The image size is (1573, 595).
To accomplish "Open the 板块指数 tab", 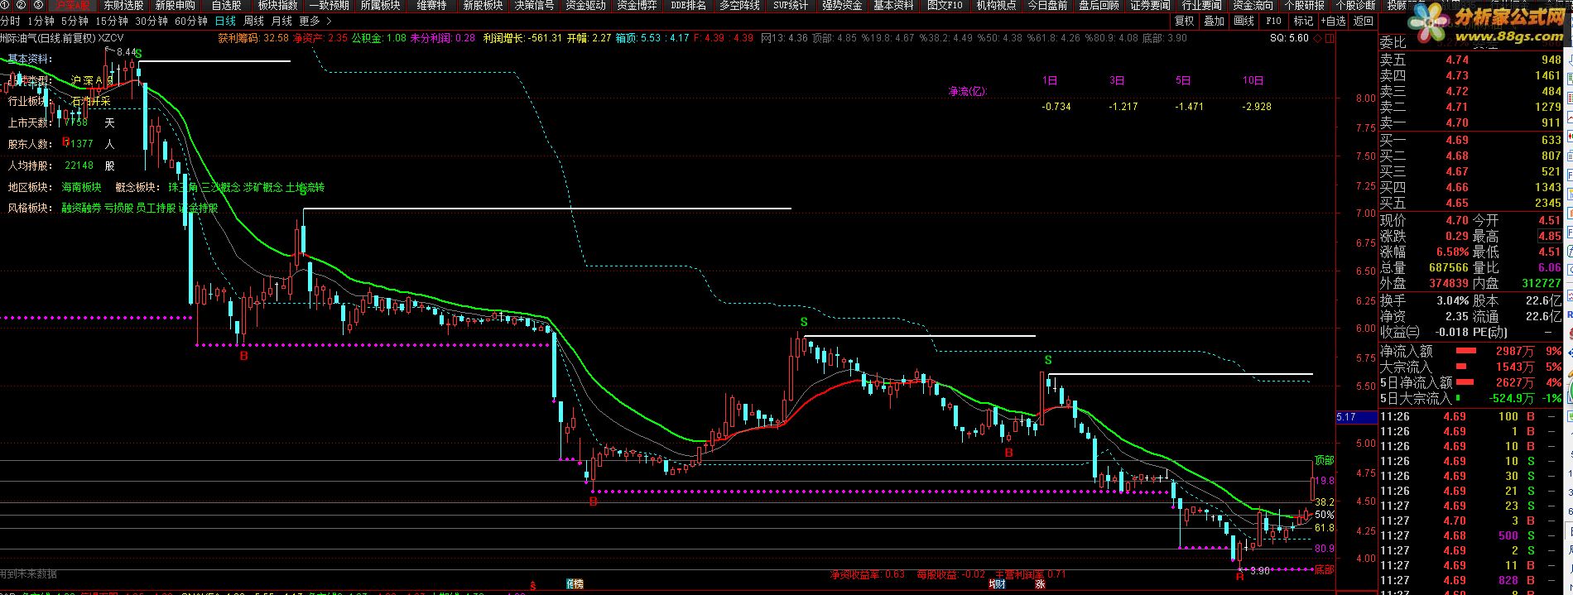I will [277, 5].
